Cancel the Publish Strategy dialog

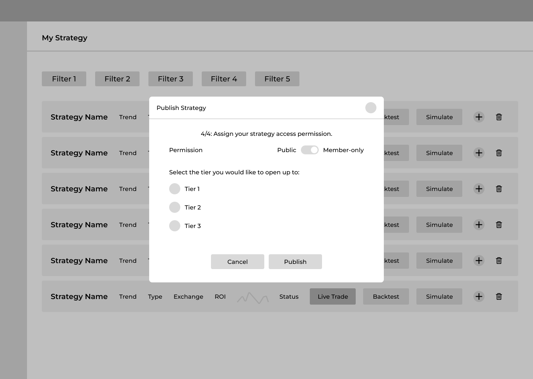[x=237, y=262]
